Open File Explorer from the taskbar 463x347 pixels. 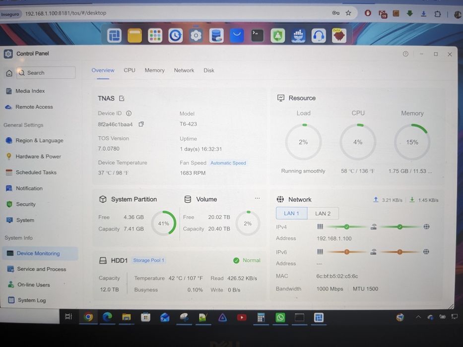[127, 317]
